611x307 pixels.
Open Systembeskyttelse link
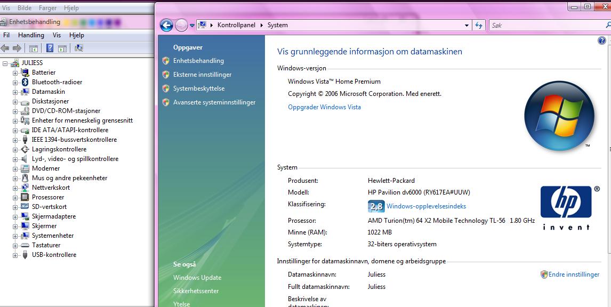(199, 88)
